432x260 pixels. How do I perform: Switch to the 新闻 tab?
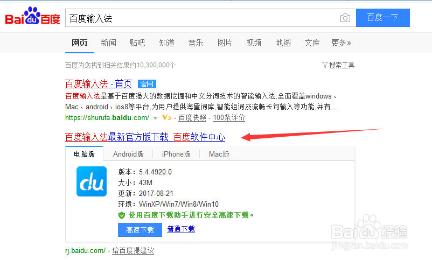pyautogui.click(x=109, y=43)
